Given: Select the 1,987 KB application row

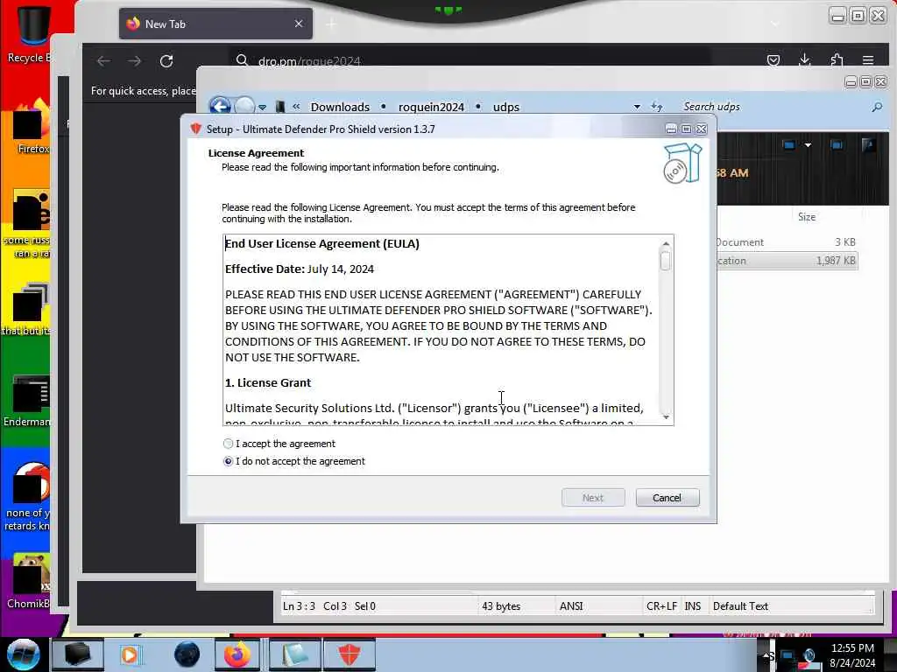Looking at the screenshot, I should pyautogui.click(x=788, y=261).
